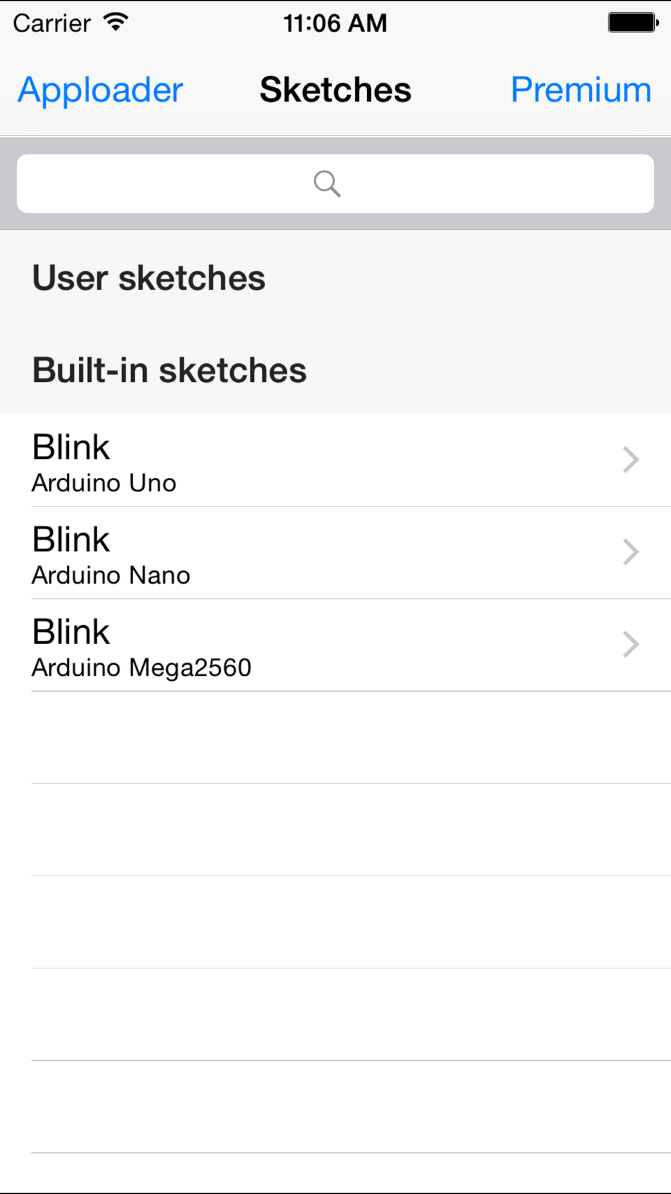Open Arduino Mega2560 sketch via its chevron
Image resolution: width=671 pixels, height=1194 pixels.
(631, 645)
